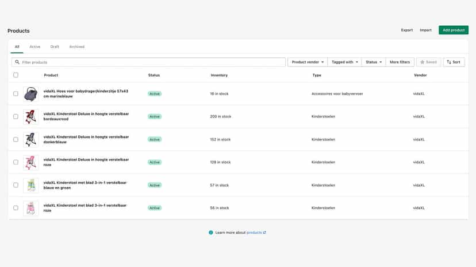Switch to the Archived tab
Screen dimensions: 476x267
[77, 46]
